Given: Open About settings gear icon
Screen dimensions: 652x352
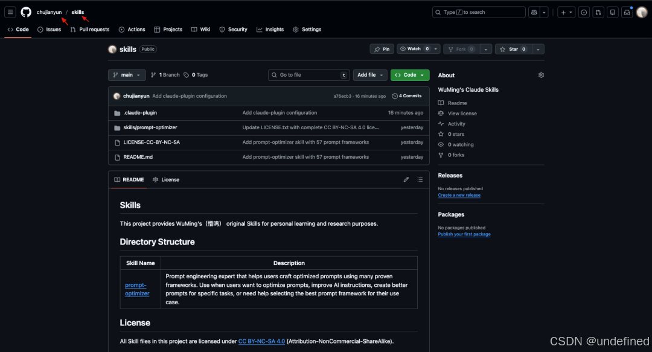Looking at the screenshot, I should [x=541, y=75].
